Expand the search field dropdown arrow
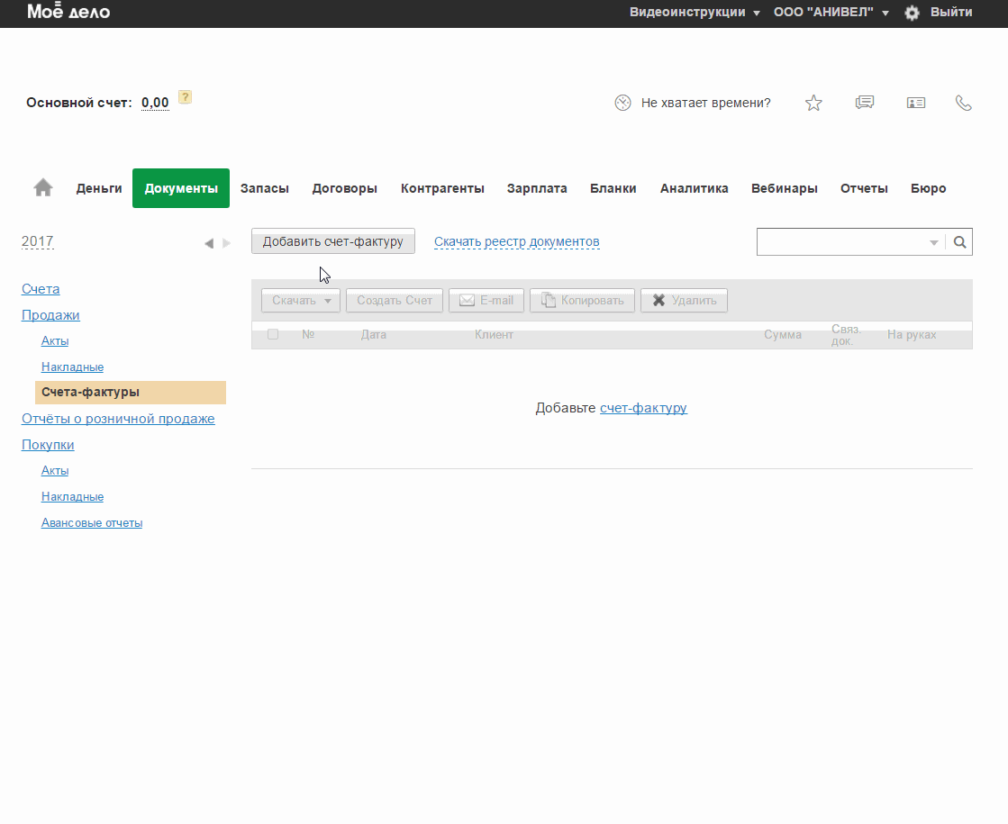 tap(933, 243)
